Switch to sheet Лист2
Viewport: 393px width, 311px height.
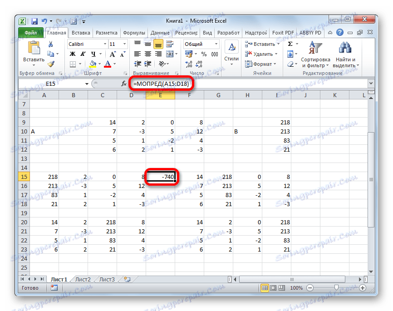pos(83,279)
